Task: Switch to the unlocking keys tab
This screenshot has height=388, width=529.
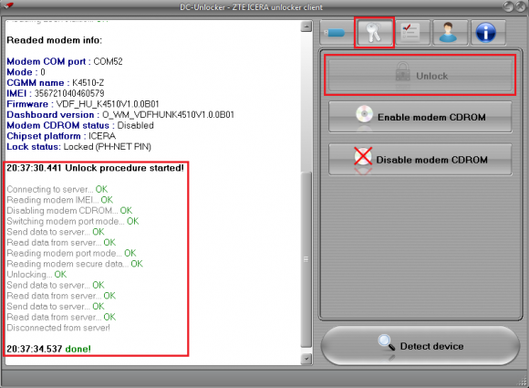Action: [x=375, y=33]
